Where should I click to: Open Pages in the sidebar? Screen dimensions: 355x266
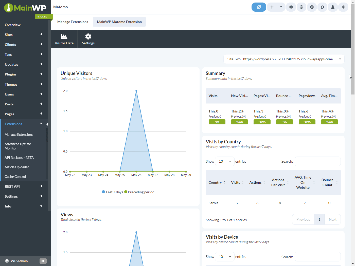(x=9, y=114)
